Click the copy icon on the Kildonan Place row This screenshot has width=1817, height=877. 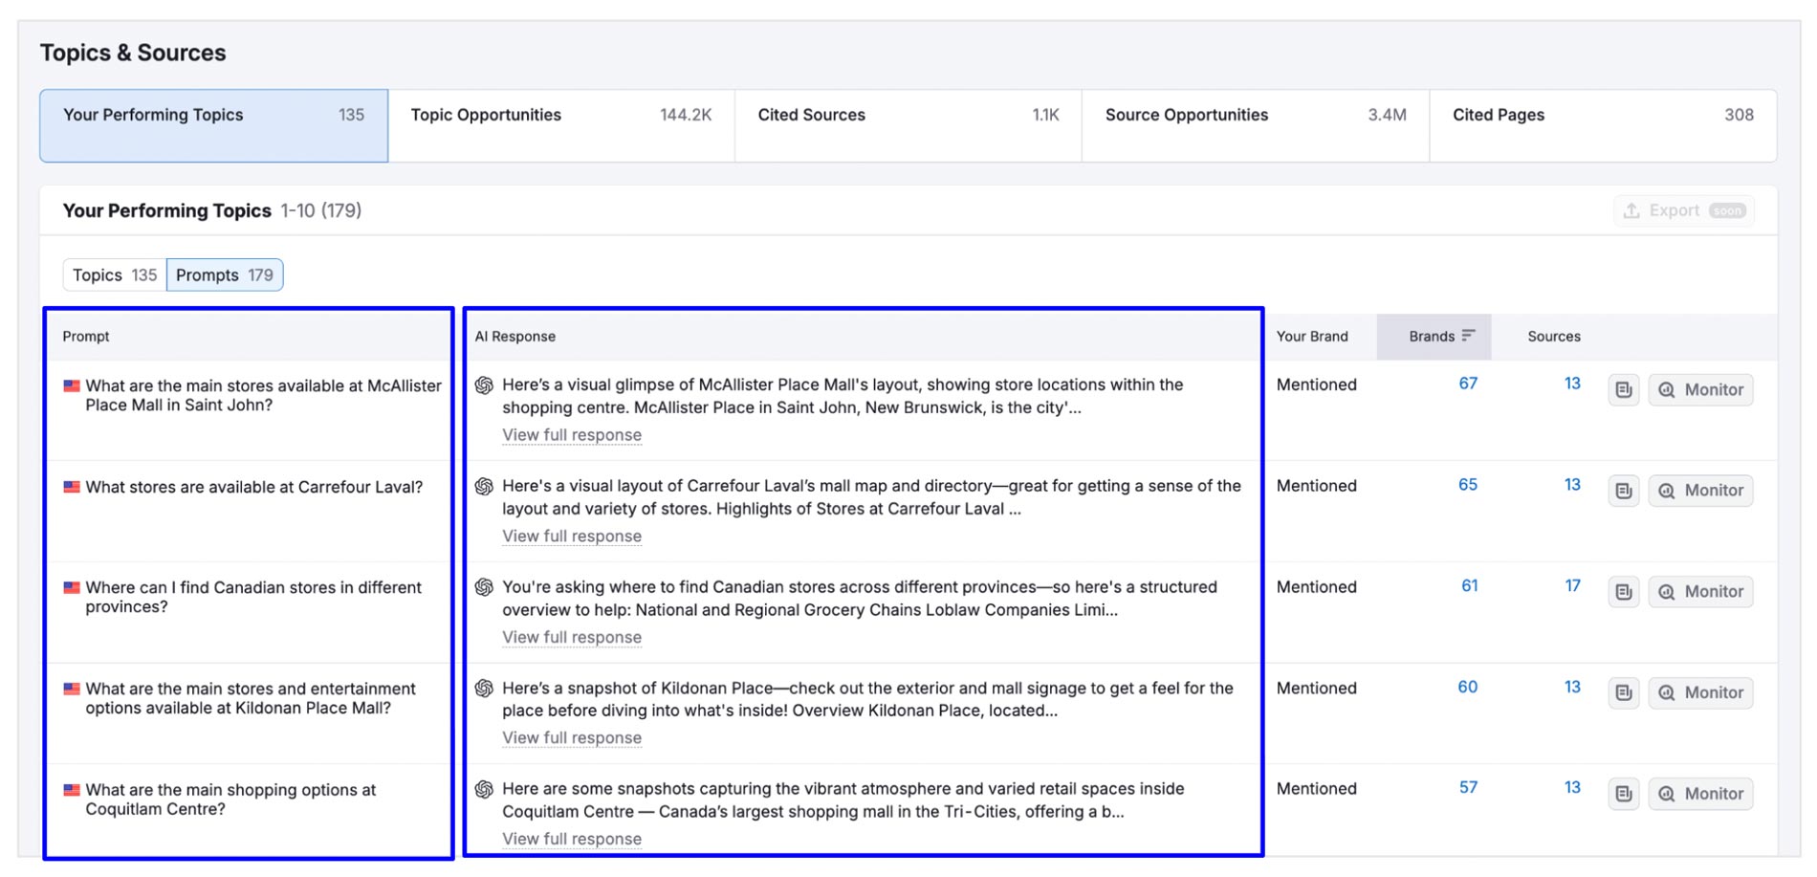click(x=1623, y=691)
